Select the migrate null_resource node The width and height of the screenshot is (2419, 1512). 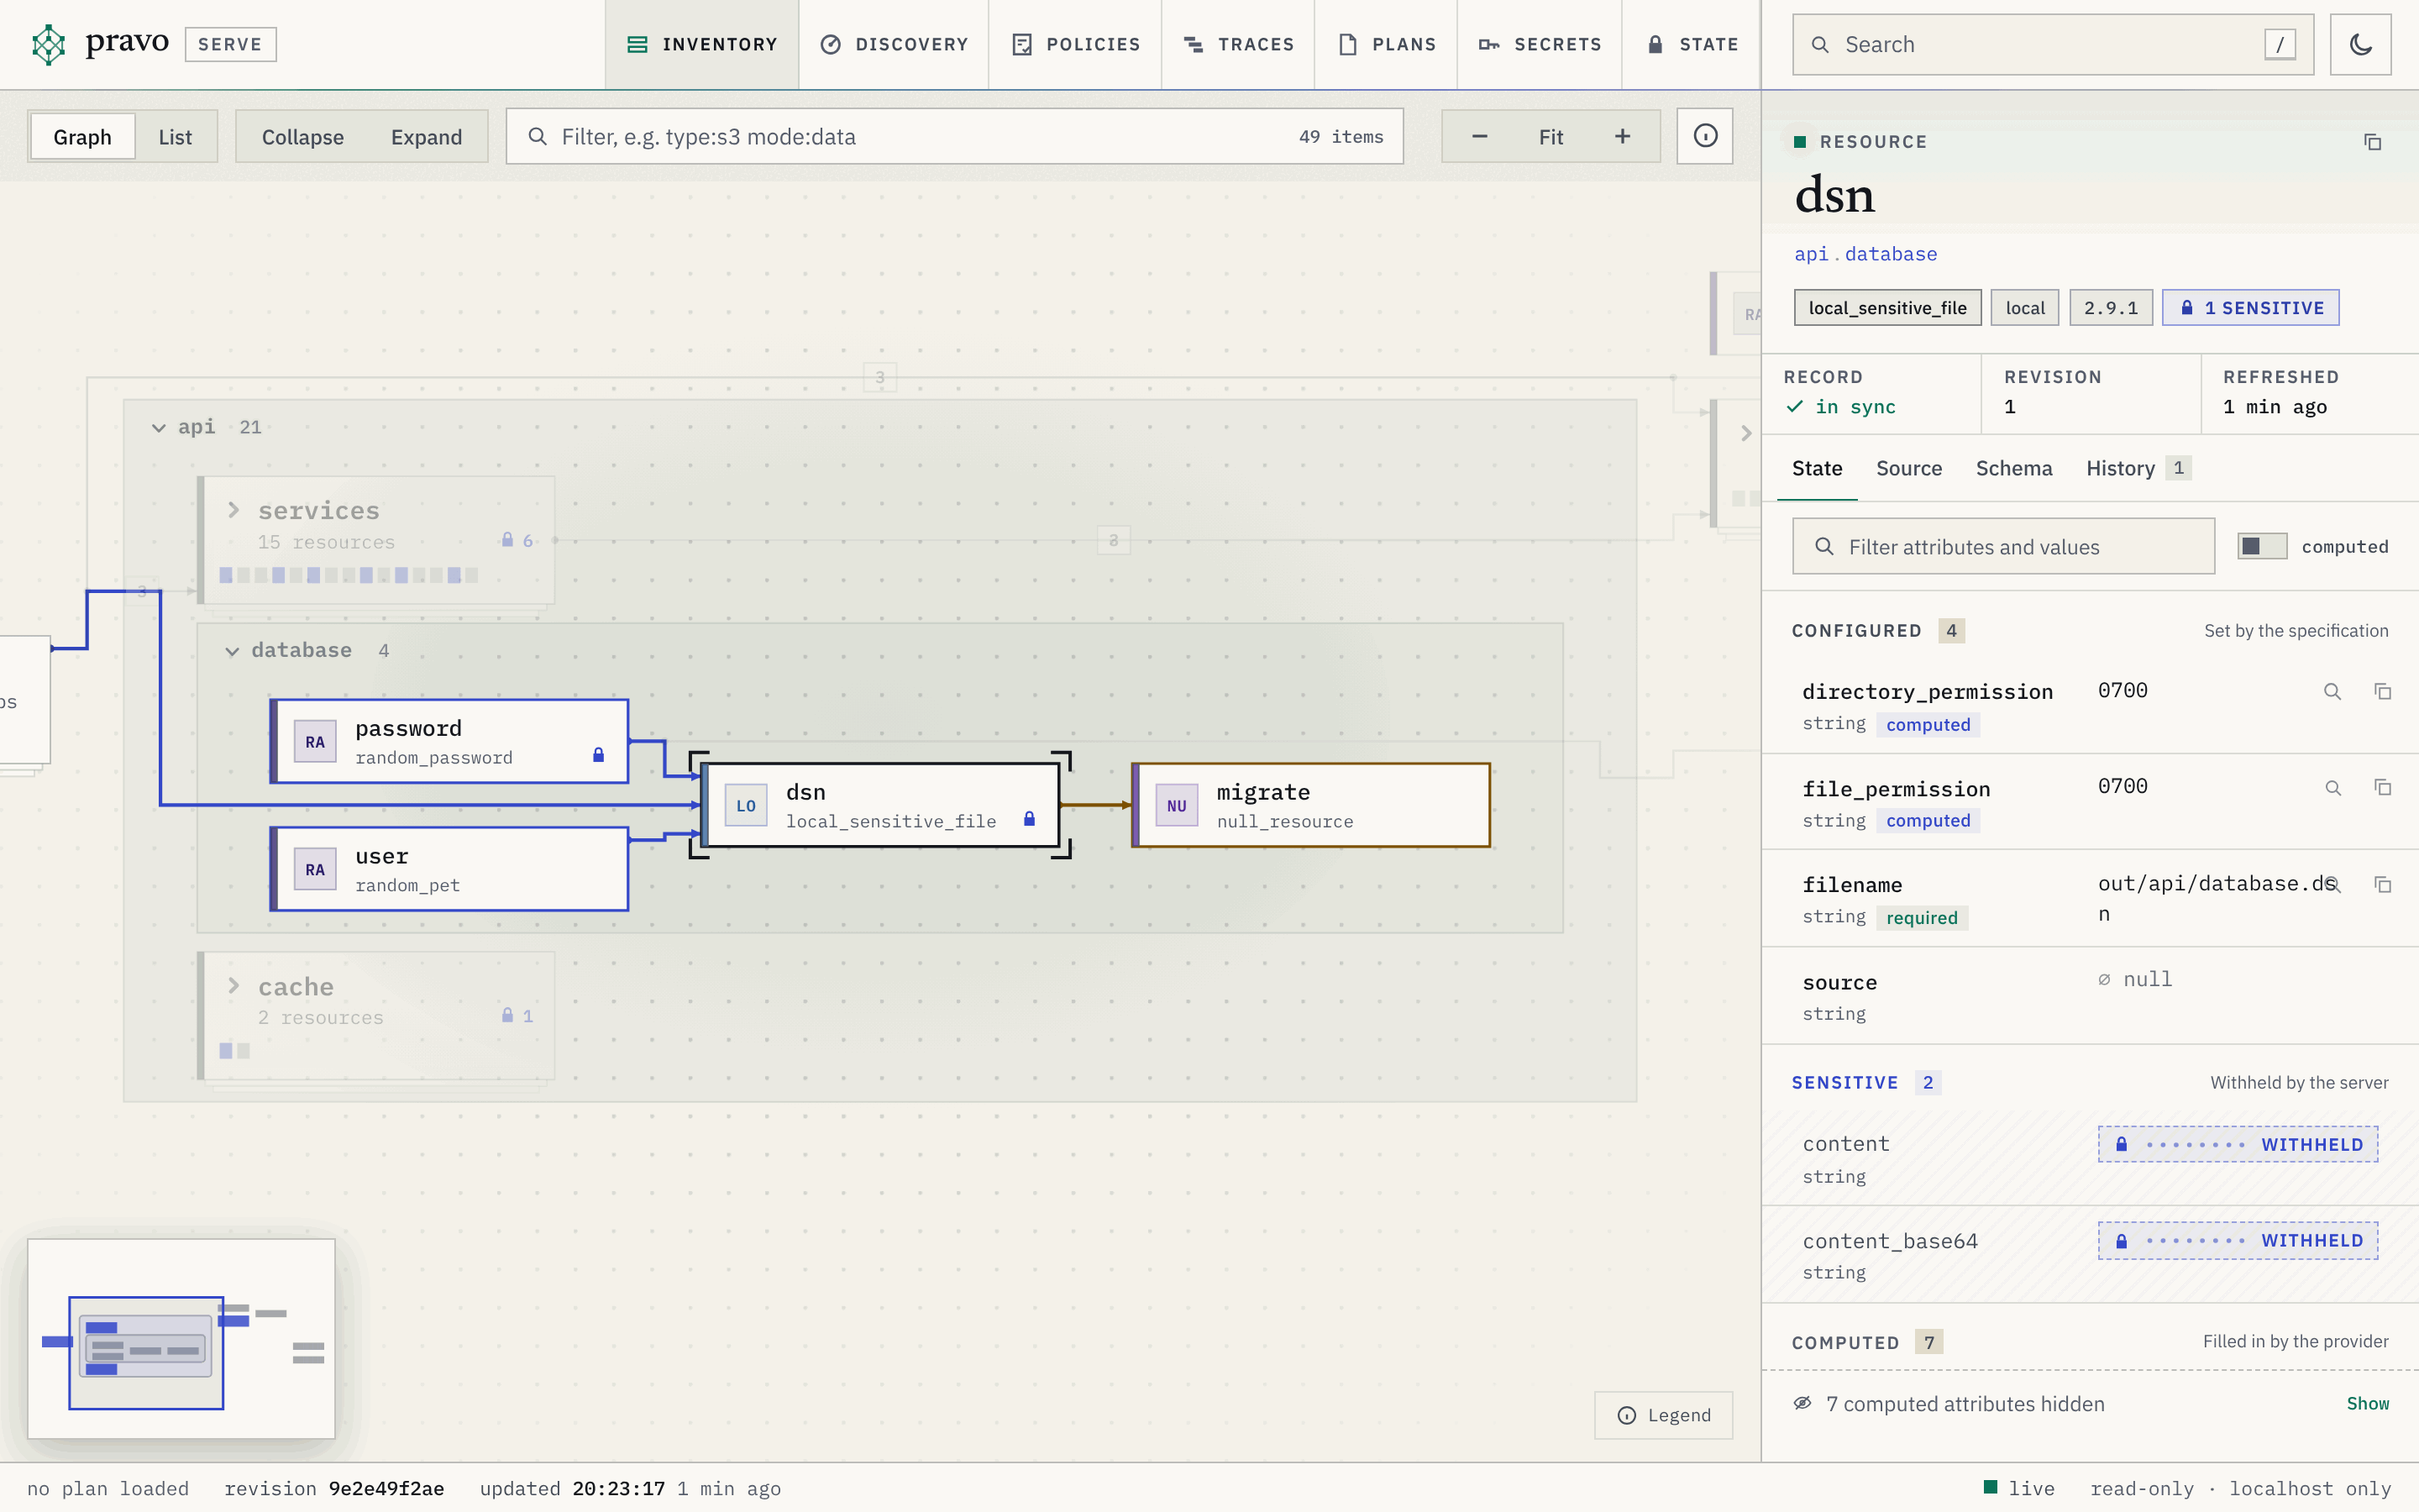(1310, 806)
